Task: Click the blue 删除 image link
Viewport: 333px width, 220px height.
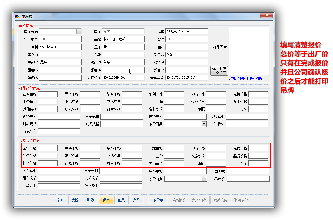Action: (x=251, y=78)
